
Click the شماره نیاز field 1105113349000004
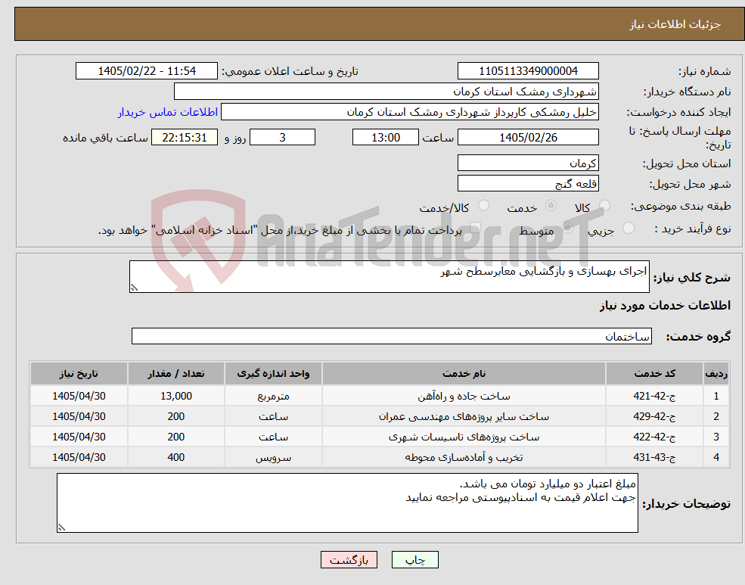[528, 71]
